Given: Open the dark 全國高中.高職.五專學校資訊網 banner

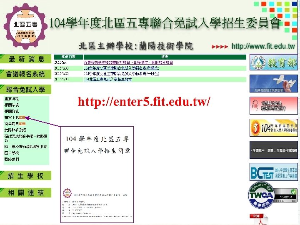Looking at the screenshot, I should pos(274,150).
